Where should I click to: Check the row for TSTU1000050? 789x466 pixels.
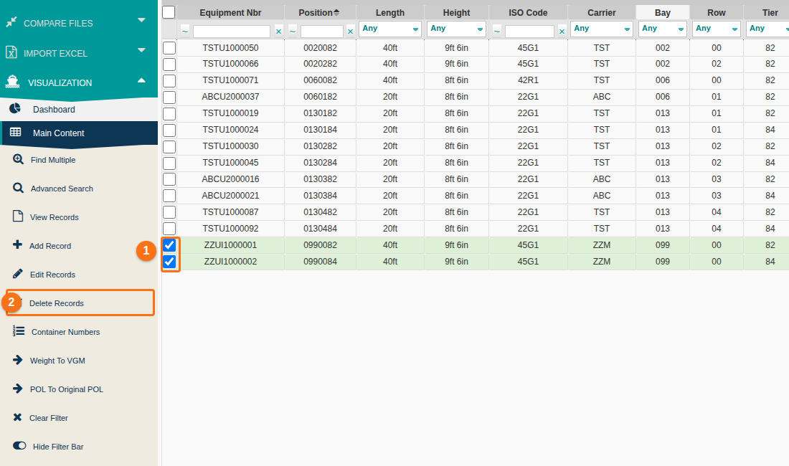pyautogui.click(x=169, y=48)
